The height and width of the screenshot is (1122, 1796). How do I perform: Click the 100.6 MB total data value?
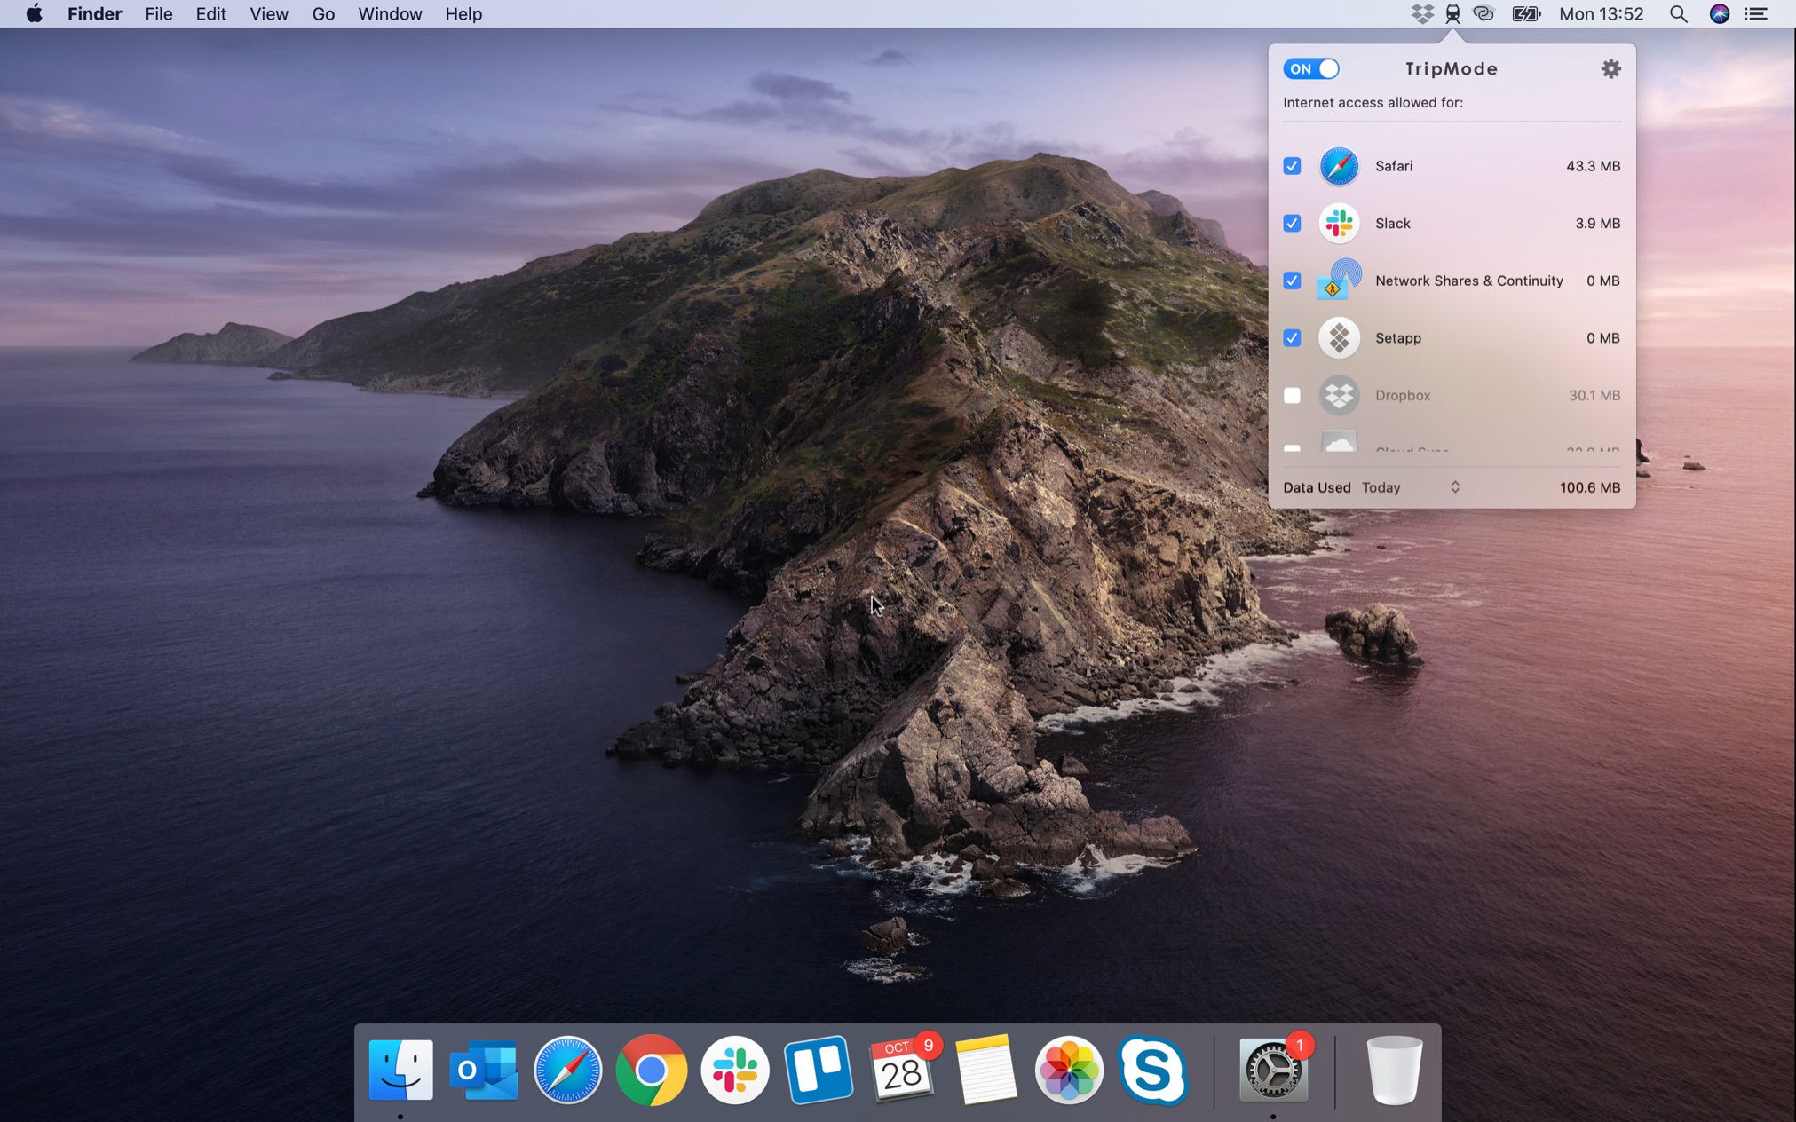(1589, 487)
